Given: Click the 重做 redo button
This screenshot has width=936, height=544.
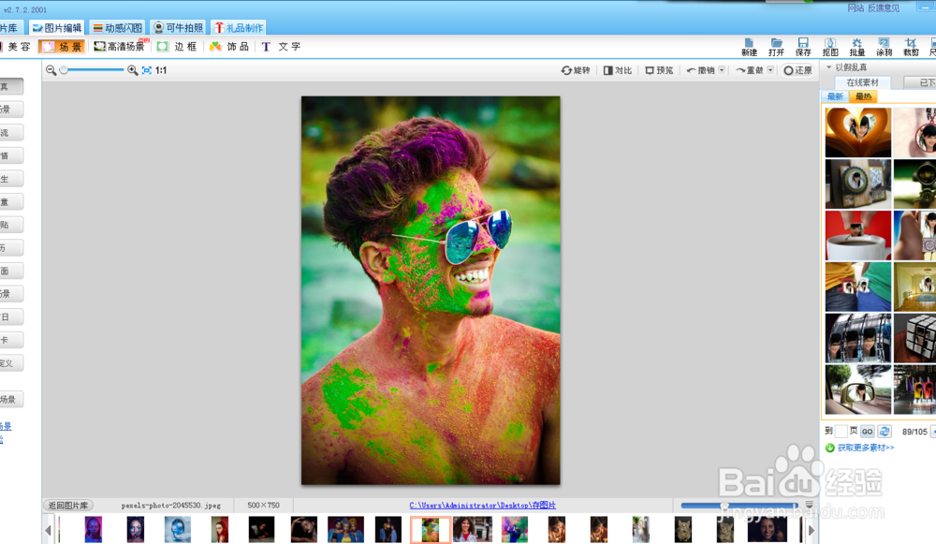Looking at the screenshot, I should coord(750,70).
